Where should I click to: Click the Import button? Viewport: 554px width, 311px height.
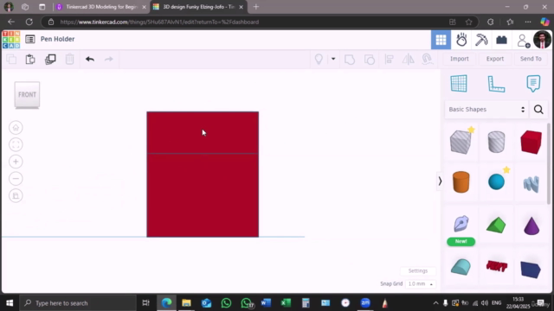point(460,59)
